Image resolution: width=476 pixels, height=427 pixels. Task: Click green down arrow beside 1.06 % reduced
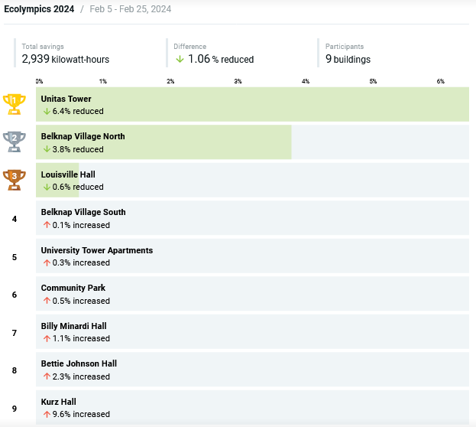tap(180, 59)
